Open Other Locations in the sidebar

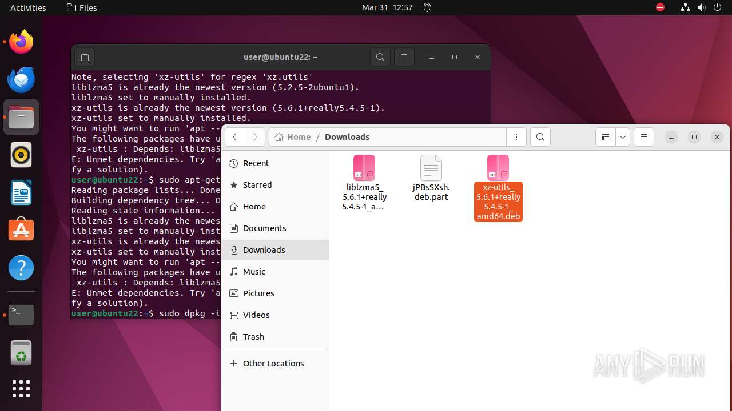pyautogui.click(x=275, y=364)
